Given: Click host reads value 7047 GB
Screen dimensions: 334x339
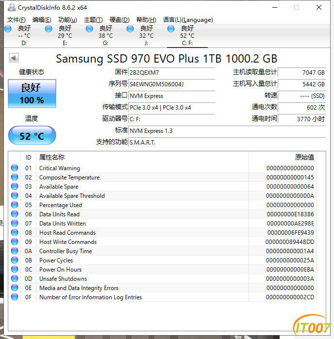Looking at the screenshot, I should (302, 72).
